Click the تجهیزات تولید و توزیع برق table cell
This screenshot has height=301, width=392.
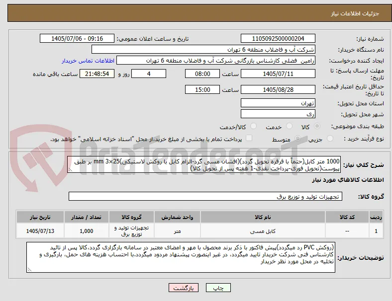(x=131, y=231)
